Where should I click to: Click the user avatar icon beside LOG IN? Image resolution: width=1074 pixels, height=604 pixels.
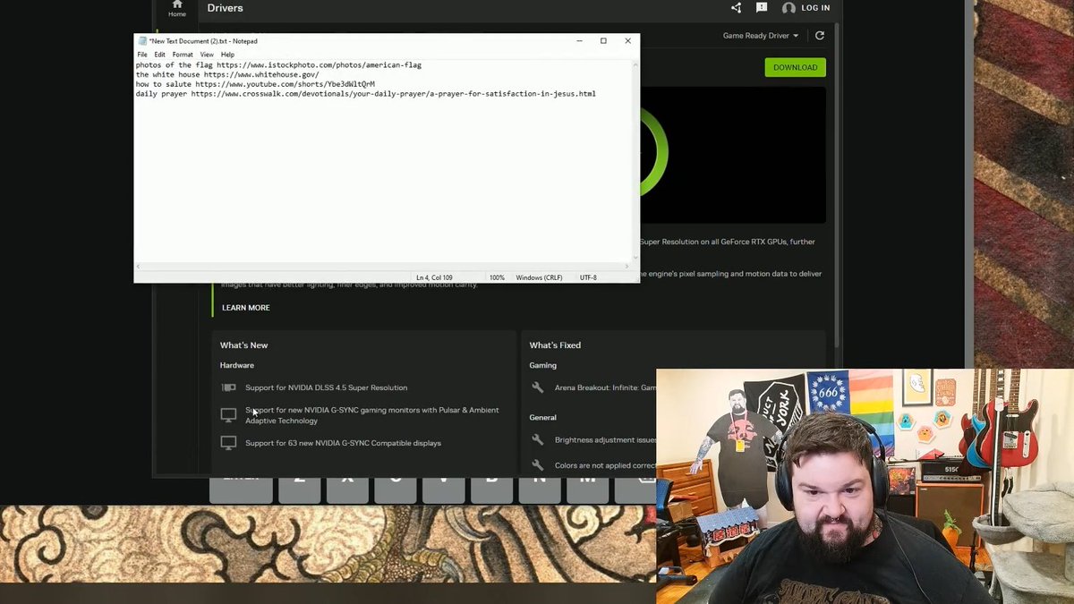tap(788, 8)
